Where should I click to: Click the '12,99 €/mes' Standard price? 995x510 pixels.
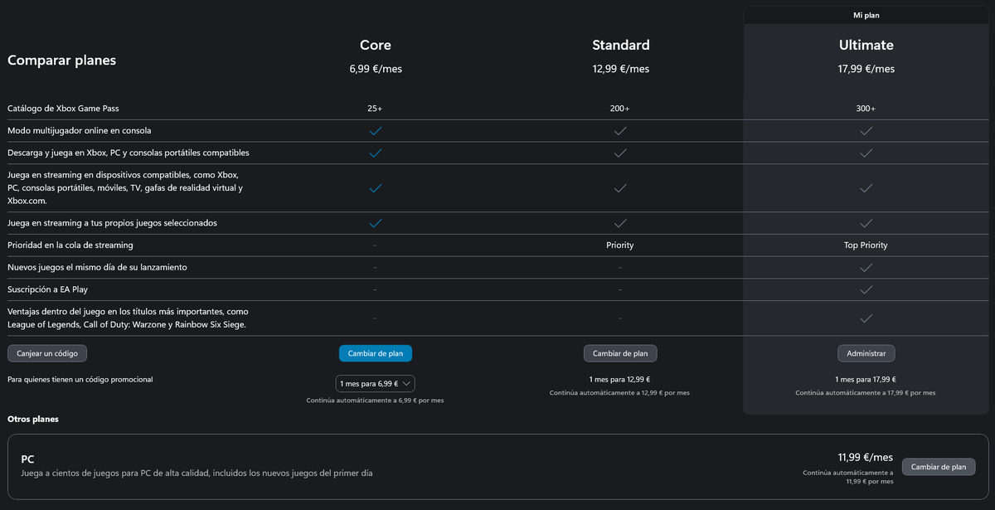coord(621,69)
